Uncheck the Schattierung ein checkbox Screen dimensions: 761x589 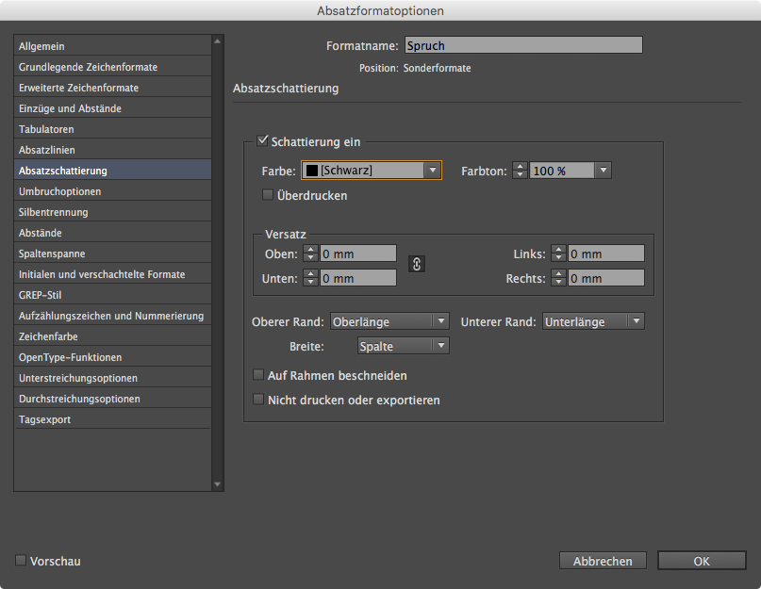(x=262, y=140)
